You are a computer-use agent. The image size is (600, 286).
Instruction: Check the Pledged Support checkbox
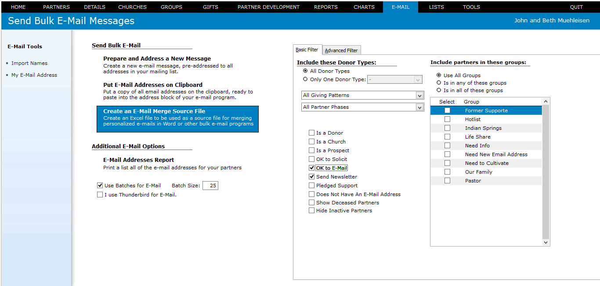pos(312,186)
